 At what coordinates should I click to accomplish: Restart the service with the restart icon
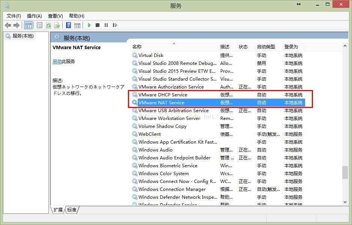[x=115, y=25]
